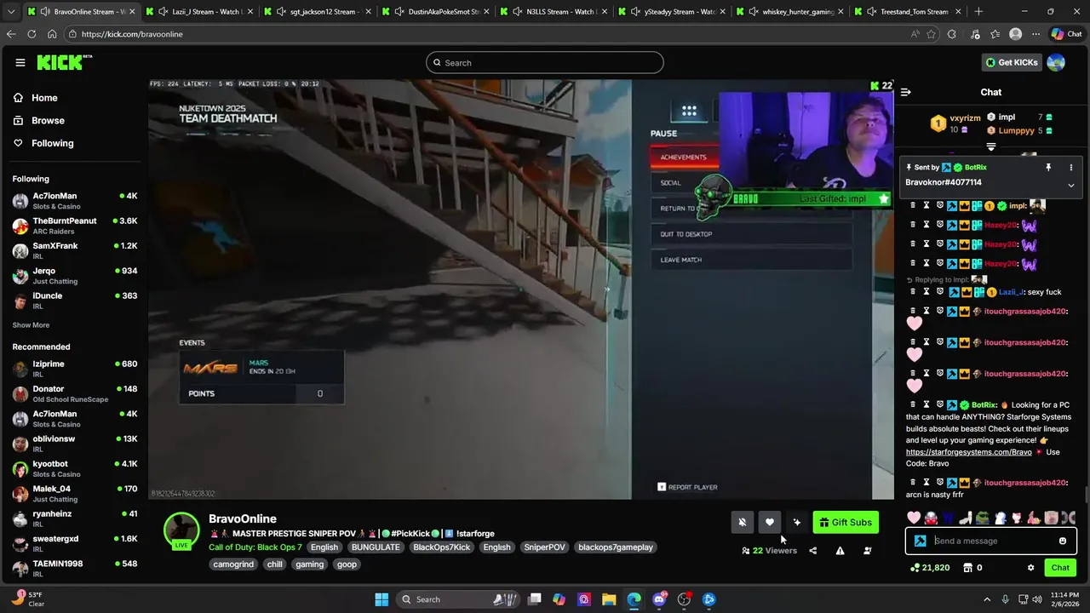Go back using the browser back arrow
This screenshot has height=613, width=1090.
point(11,34)
